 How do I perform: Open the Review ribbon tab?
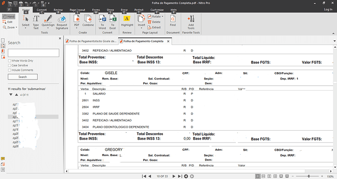pyautogui.click(x=58, y=10)
